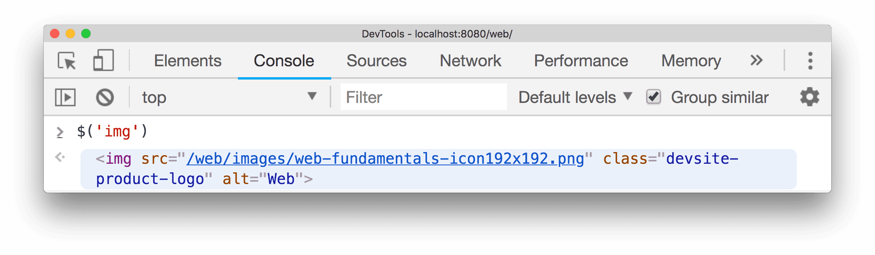Click the console prompt caret icon
This screenshot has height=255, width=875.
point(61,132)
